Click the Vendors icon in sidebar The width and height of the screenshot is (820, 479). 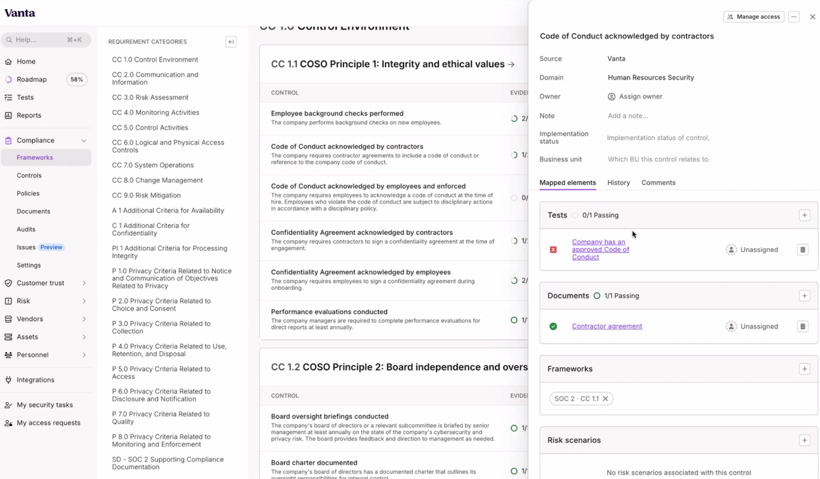pos(8,319)
